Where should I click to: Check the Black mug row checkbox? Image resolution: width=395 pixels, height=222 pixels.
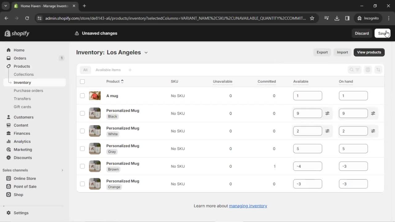tap(82, 113)
